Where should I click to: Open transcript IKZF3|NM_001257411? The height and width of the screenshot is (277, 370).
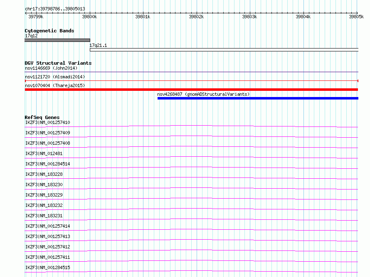coord(48,257)
